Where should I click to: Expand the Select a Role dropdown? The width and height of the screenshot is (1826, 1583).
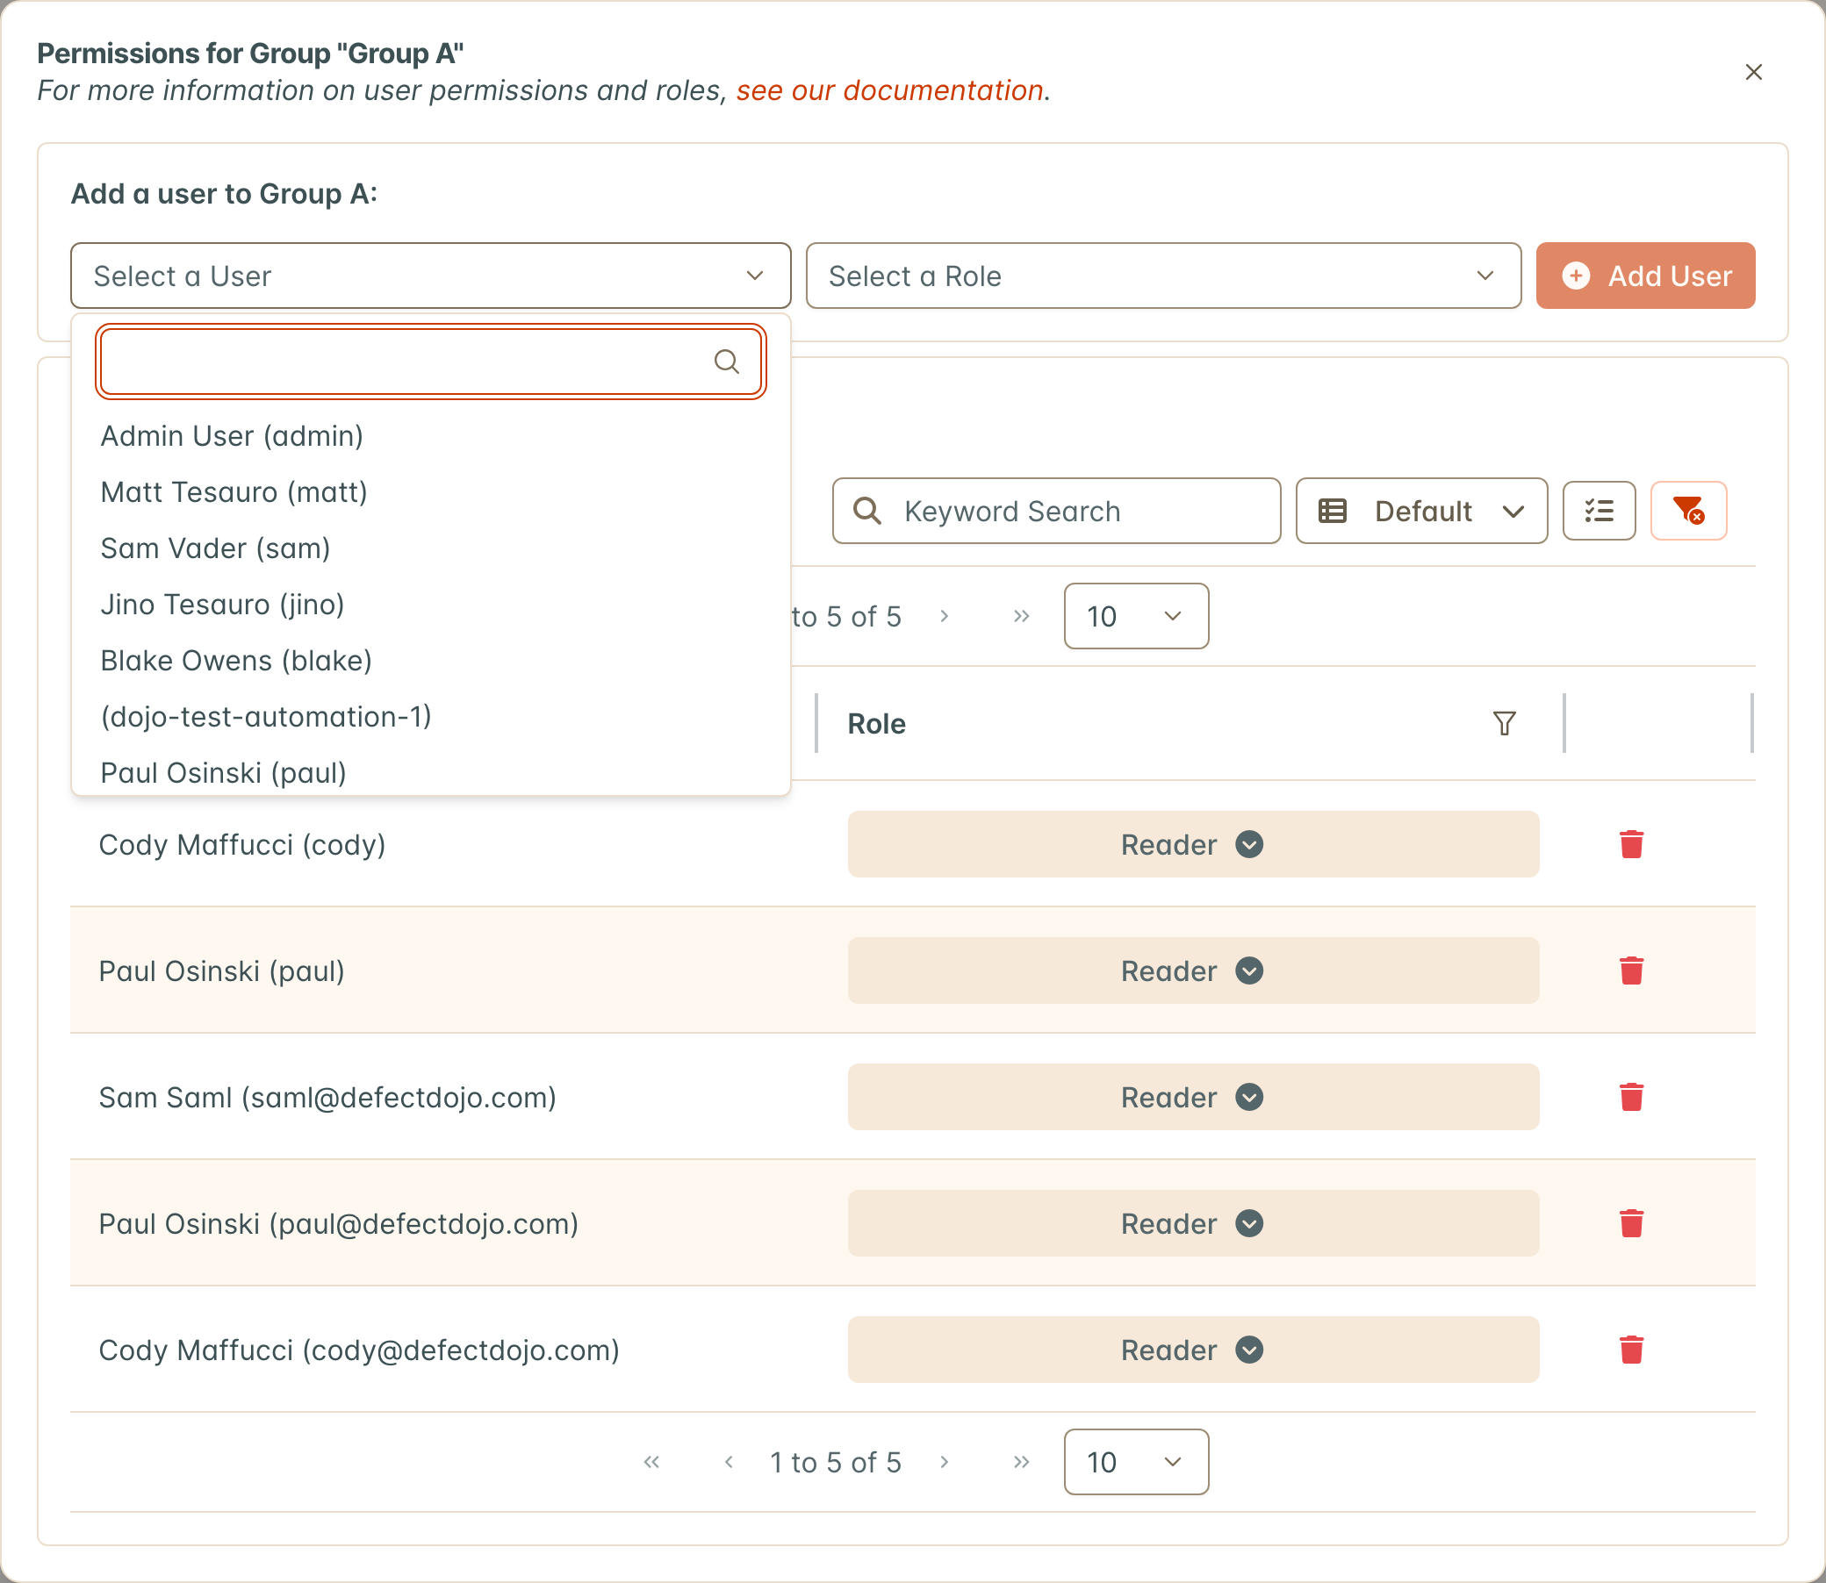tap(1163, 276)
